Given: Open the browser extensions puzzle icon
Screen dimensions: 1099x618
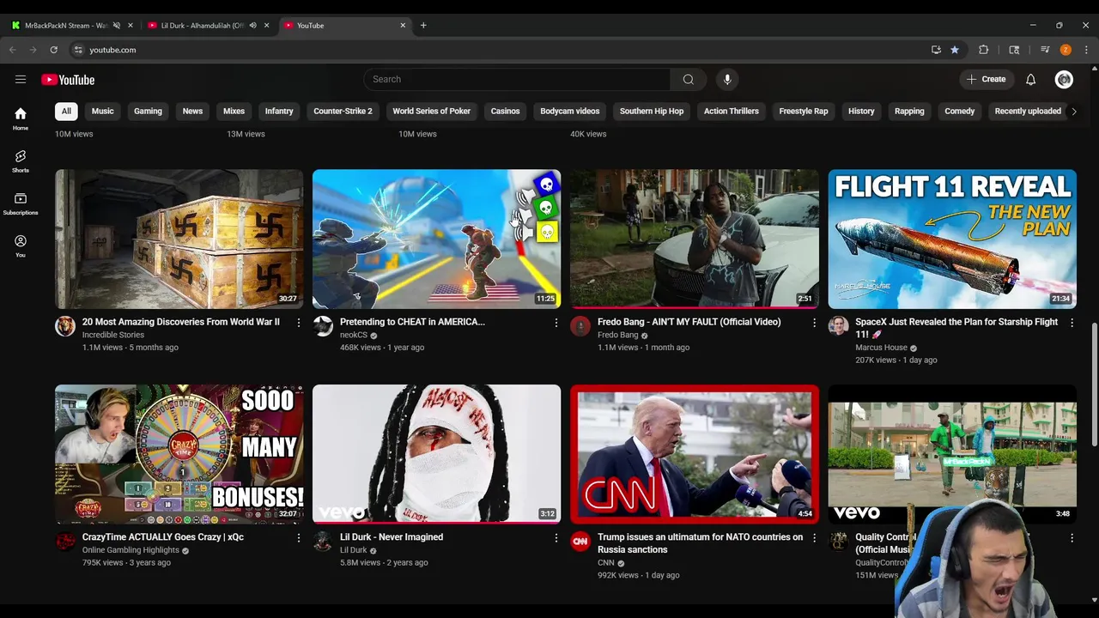Looking at the screenshot, I should 984,50.
